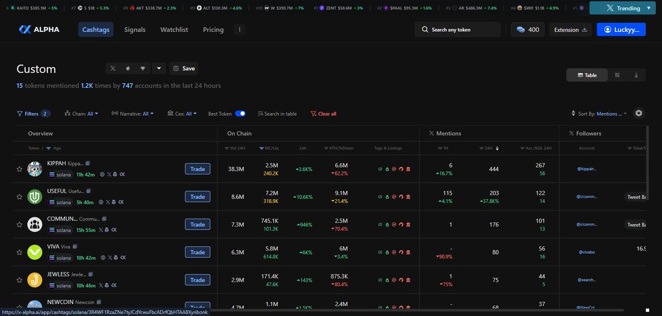Click USEFUL token logo
This screenshot has width=662, height=316.
click(35, 196)
